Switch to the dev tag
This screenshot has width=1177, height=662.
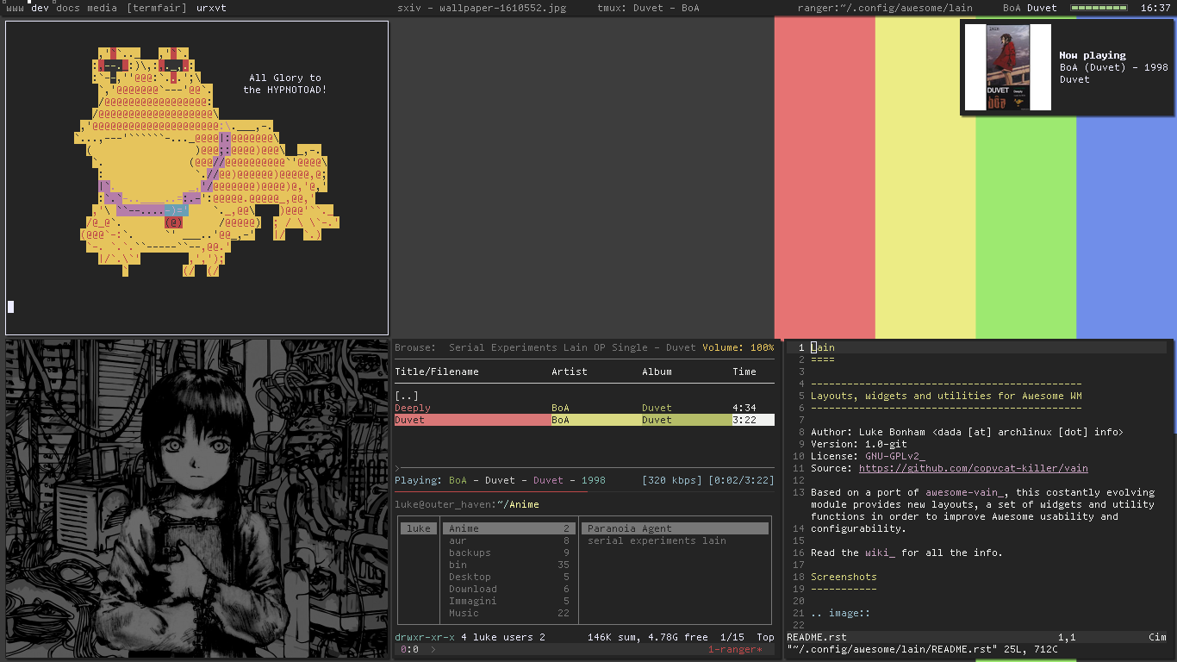(x=40, y=8)
